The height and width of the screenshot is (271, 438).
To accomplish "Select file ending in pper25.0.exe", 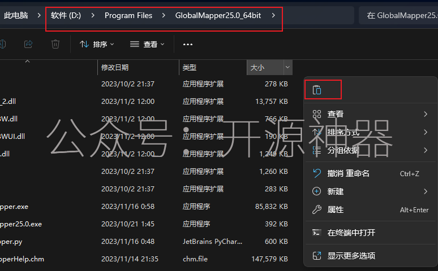I will click(x=21, y=224).
